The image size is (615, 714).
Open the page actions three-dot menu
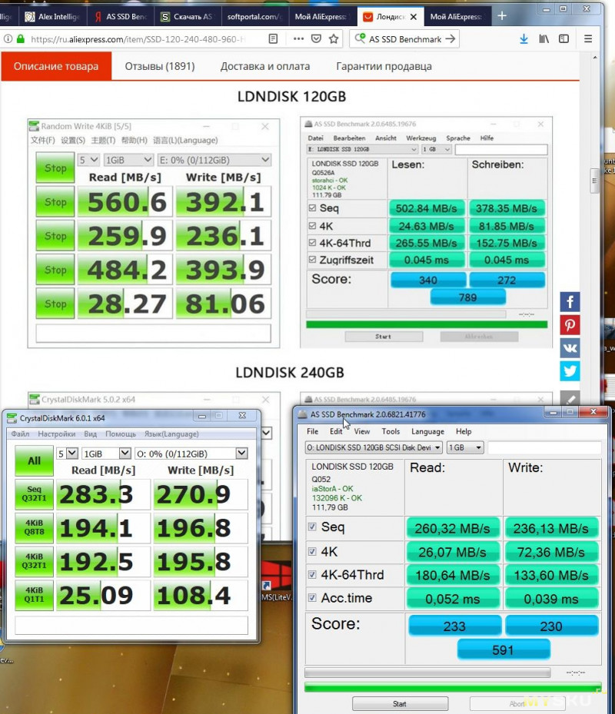point(298,39)
